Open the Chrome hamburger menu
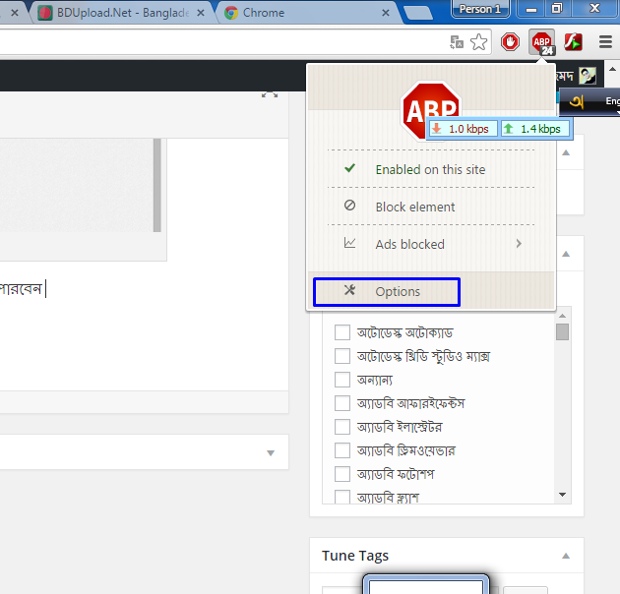This screenshot has height=594, width=620. click(x=605, y=41)
